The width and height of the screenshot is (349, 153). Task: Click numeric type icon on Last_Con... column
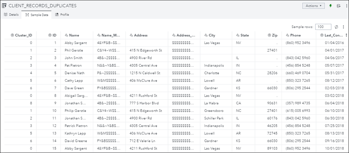[x=322, y=35]
